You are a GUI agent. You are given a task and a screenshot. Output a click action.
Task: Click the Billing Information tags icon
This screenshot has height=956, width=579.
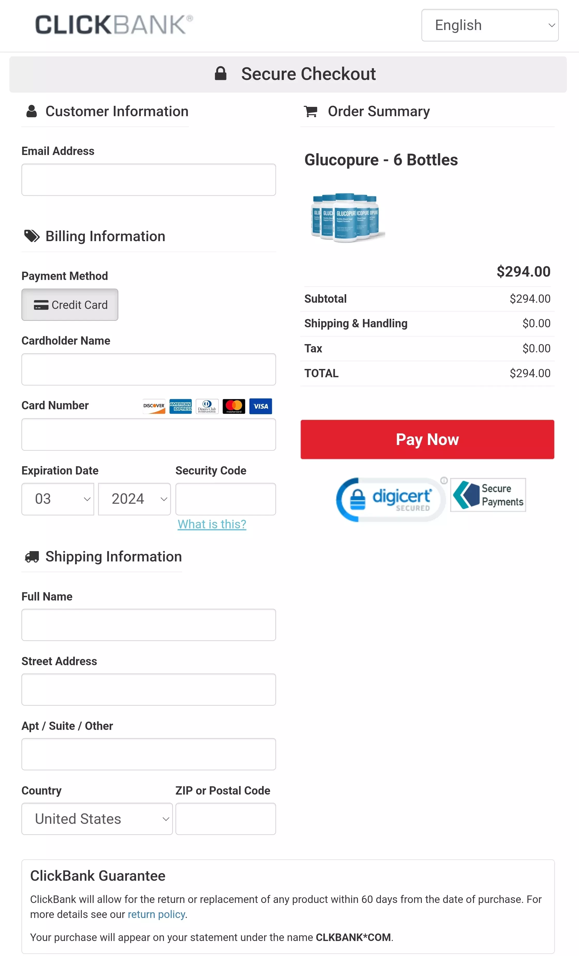(x=32, y=236)
